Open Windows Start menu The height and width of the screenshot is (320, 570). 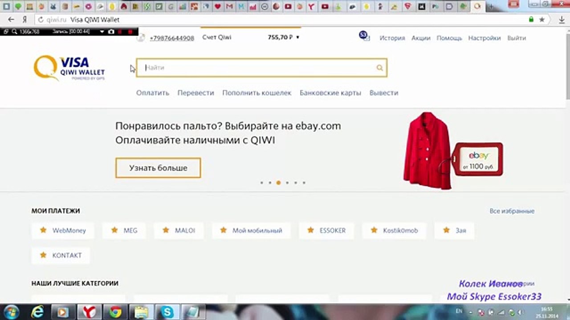click(x=11, y=312)
